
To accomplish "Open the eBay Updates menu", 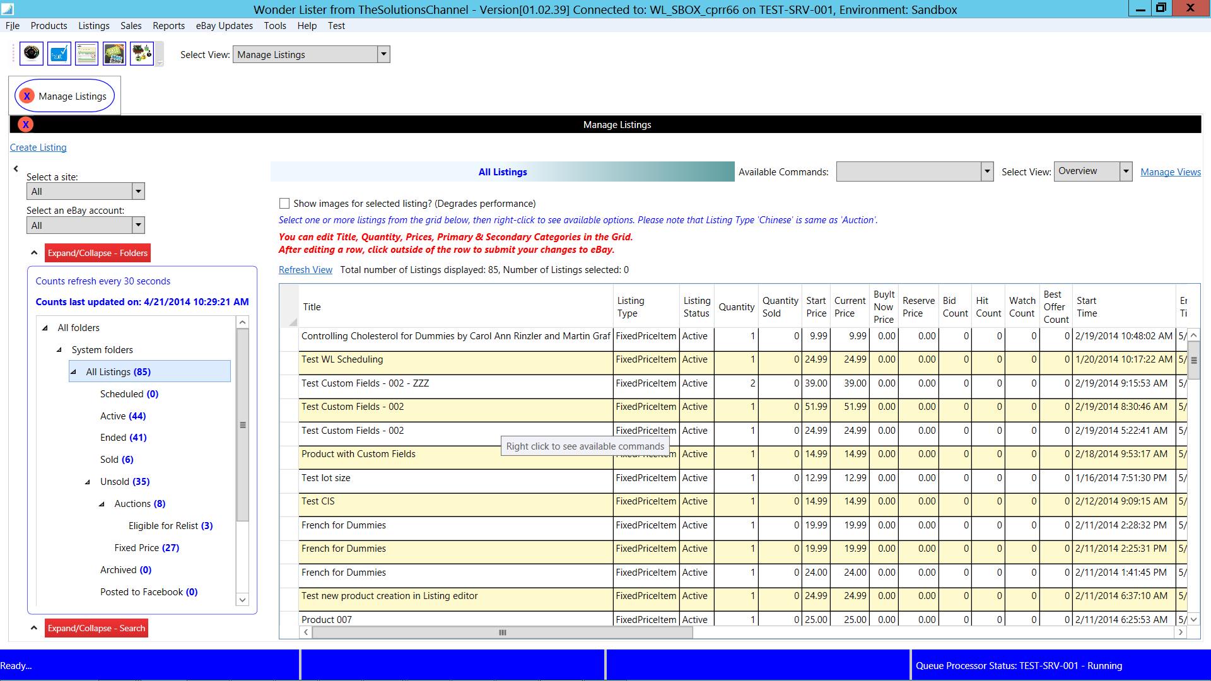I will click(x=225, y=26).
